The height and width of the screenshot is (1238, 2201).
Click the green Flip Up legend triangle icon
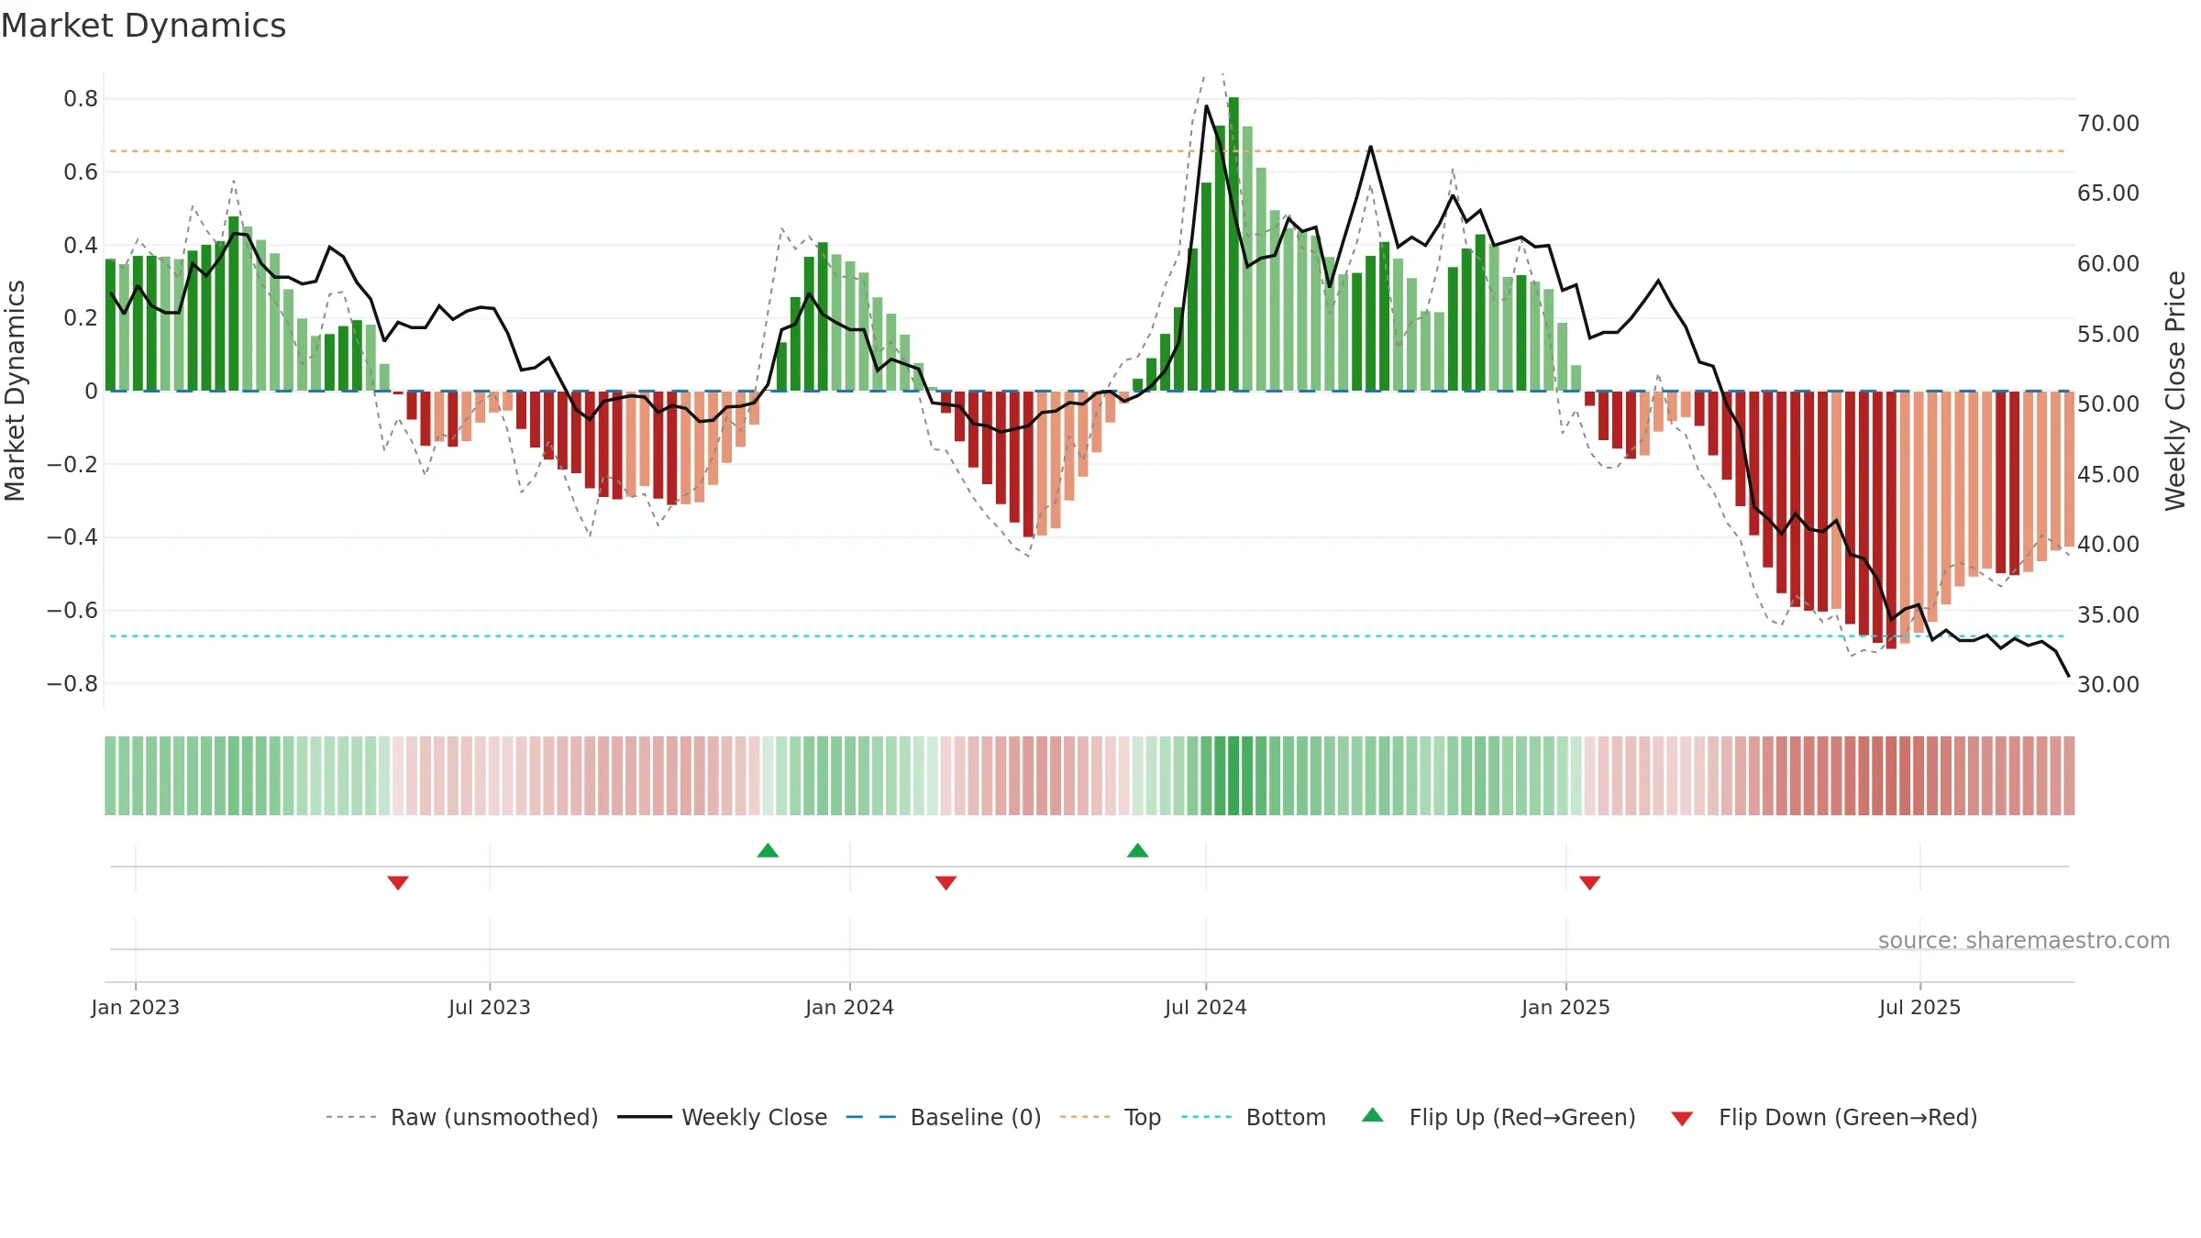(x=1373, y=1115)
